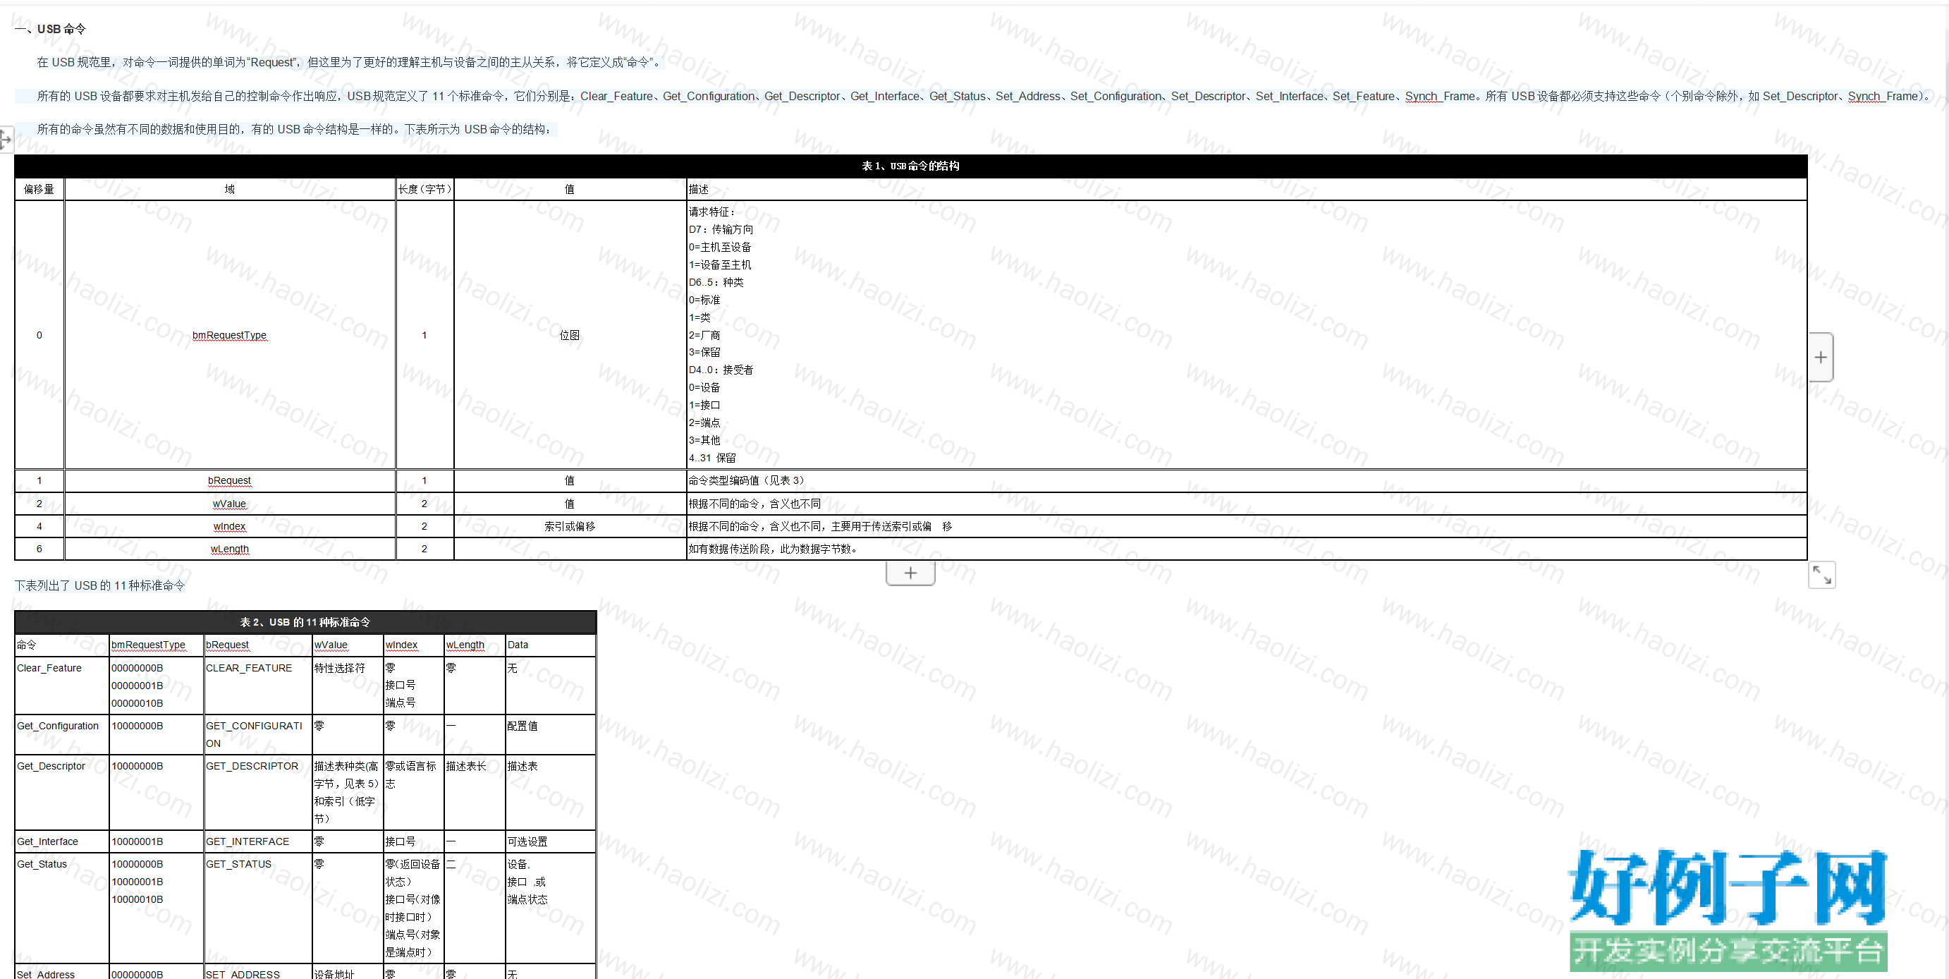Click the "可选设置" data cell
This screenshot has height=979, width=1949.
(x=550, y=841)
